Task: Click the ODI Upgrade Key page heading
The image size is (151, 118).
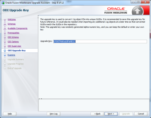Action: click(x=16, y=10)
